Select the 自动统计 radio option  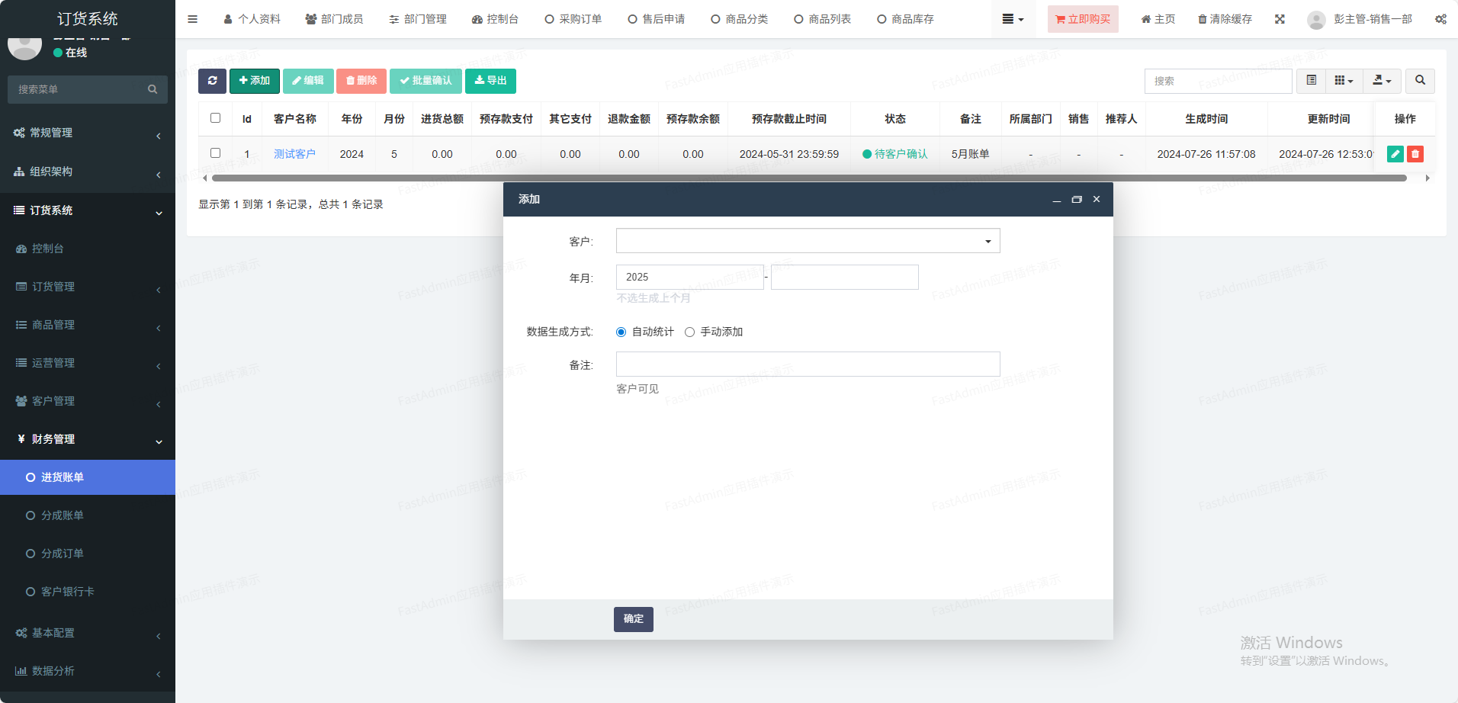click(621, 332)
